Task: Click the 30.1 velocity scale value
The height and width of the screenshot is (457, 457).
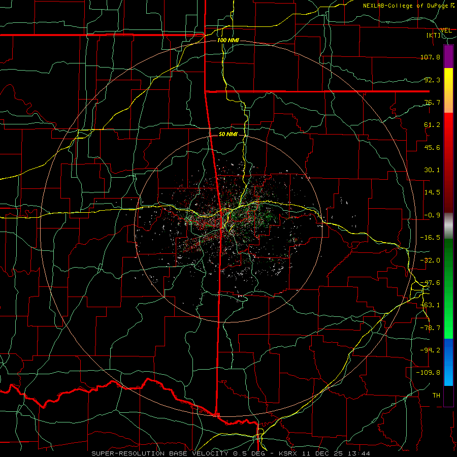Action: click(x=432, y=170)
